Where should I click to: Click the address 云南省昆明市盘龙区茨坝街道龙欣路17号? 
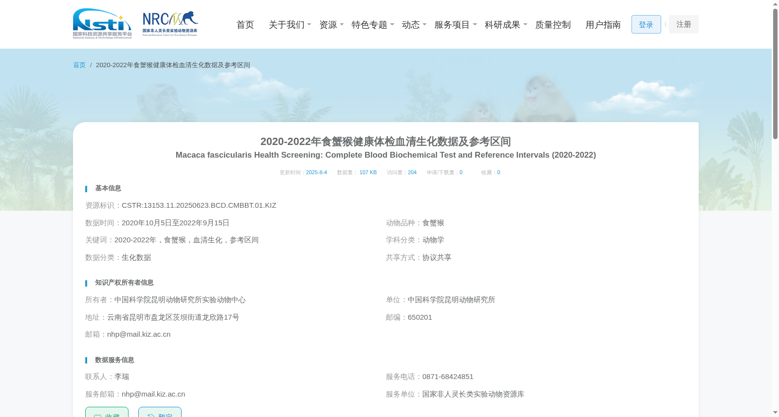pyautogui.click(x=173, y=317)
